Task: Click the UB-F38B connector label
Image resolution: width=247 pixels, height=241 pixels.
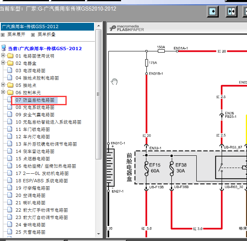Action: (x=181, y=187)
